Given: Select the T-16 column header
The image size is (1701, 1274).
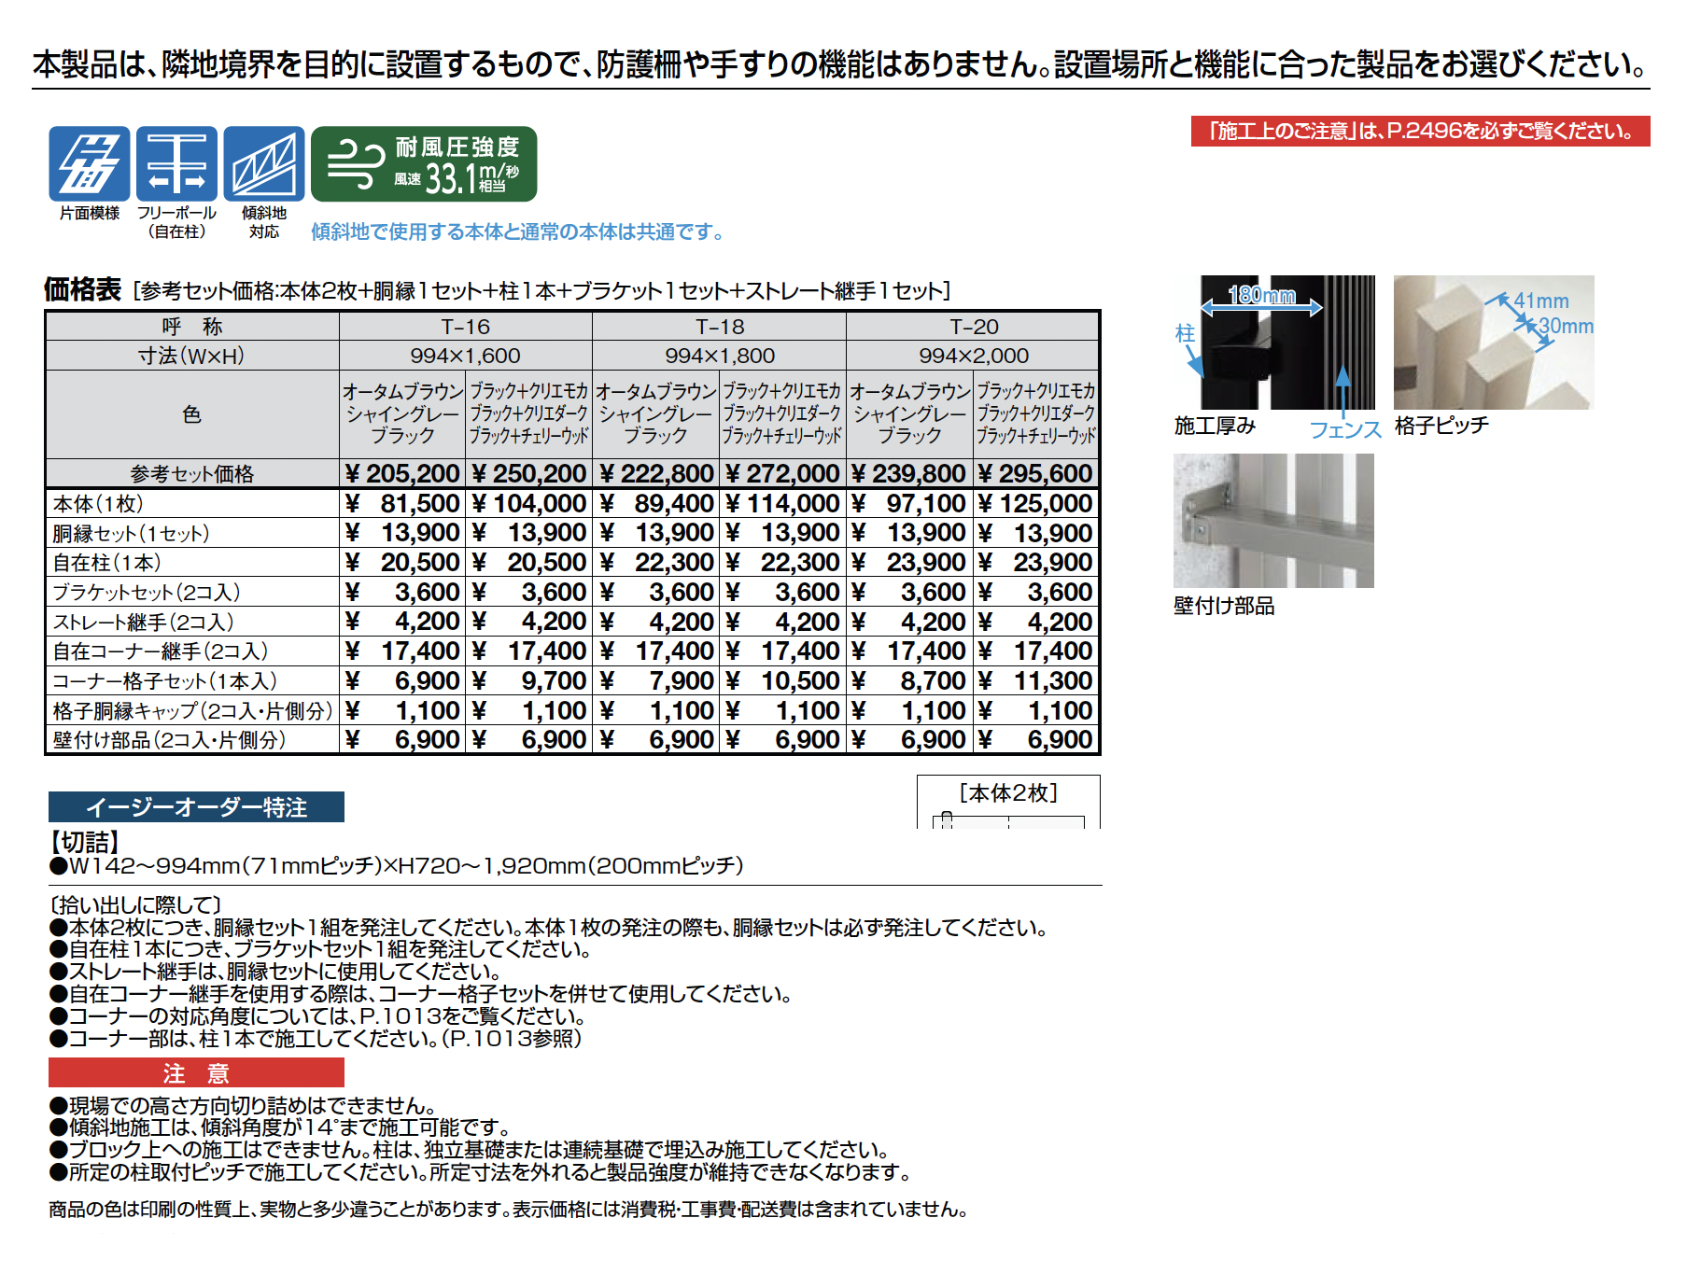Looking at the screenshot, I should [465, 327].
